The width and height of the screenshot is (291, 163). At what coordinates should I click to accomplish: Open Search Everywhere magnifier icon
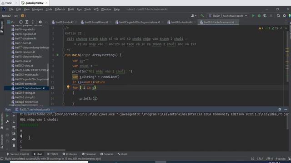point(278,16)
